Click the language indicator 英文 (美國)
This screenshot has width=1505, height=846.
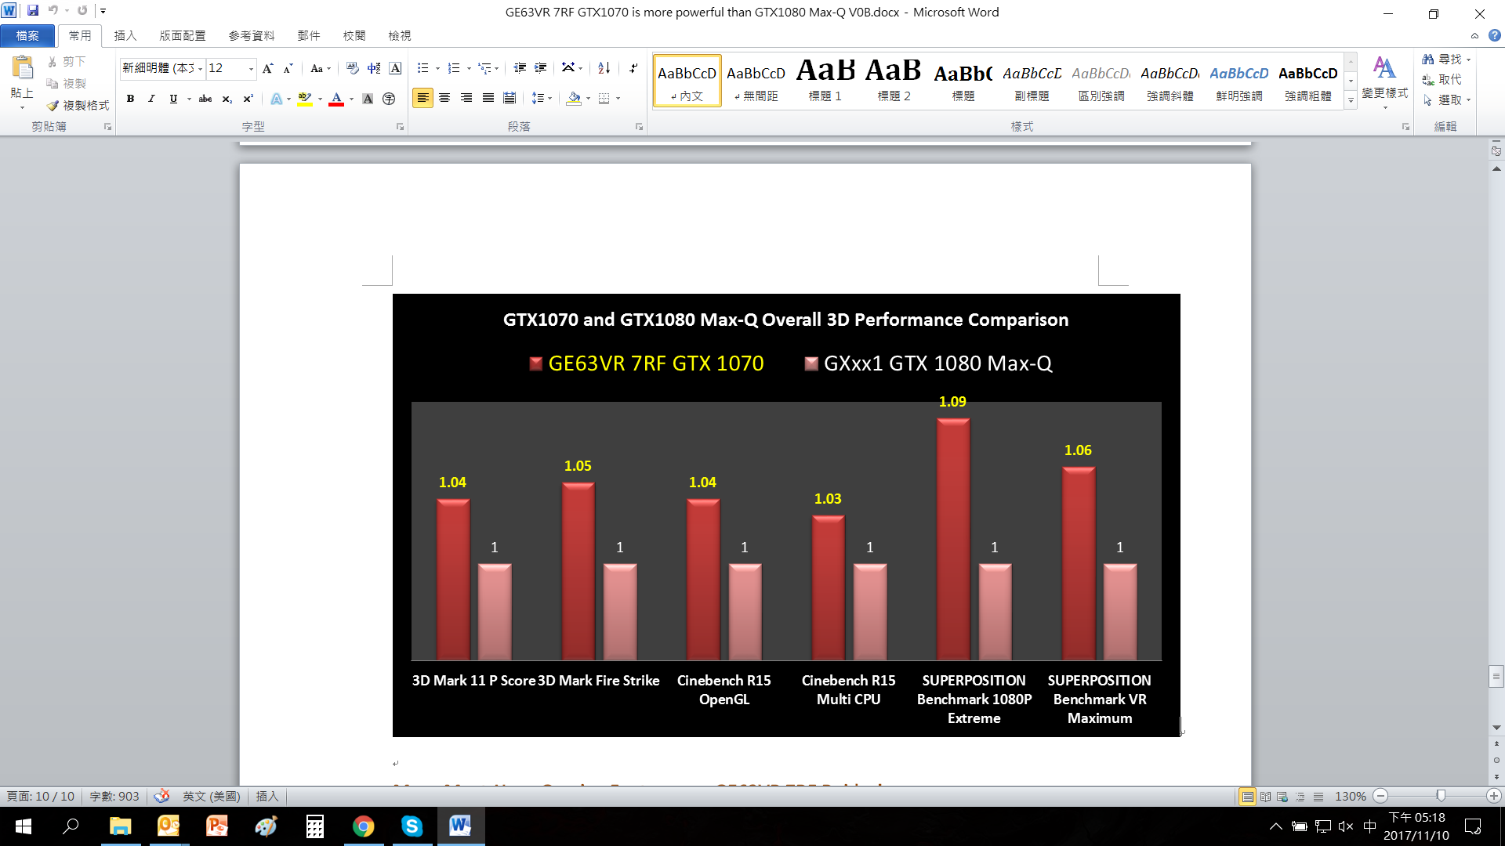pyautogui.click(x=211, y=796)
